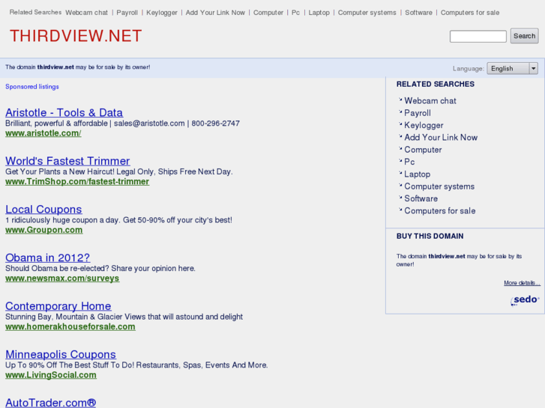The height and width of the screenshot is (408, 545).
Task: Open top bar Computer link
Action: tap(268, 13)
